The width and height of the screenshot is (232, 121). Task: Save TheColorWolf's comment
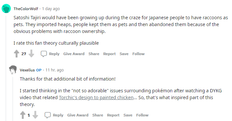click(x=124, y=54)
